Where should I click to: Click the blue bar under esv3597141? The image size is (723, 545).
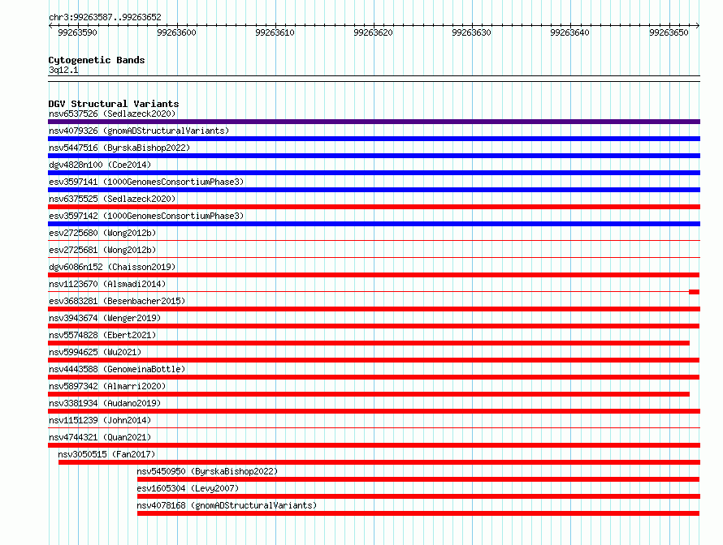374,190
